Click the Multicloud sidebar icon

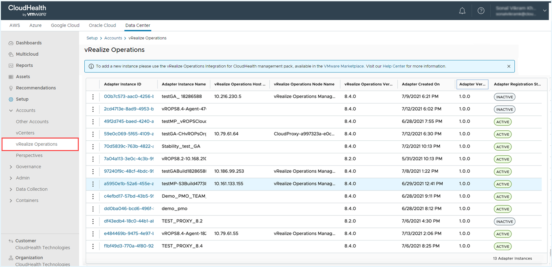tap(11, 54)
